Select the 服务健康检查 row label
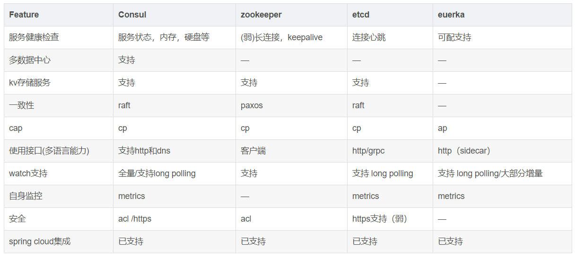The image size is (575, 258). [x=34, y=37]
